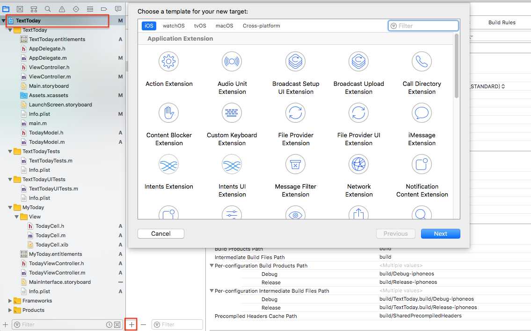Select the Notification Content Extension template

(x=422, y=176)
